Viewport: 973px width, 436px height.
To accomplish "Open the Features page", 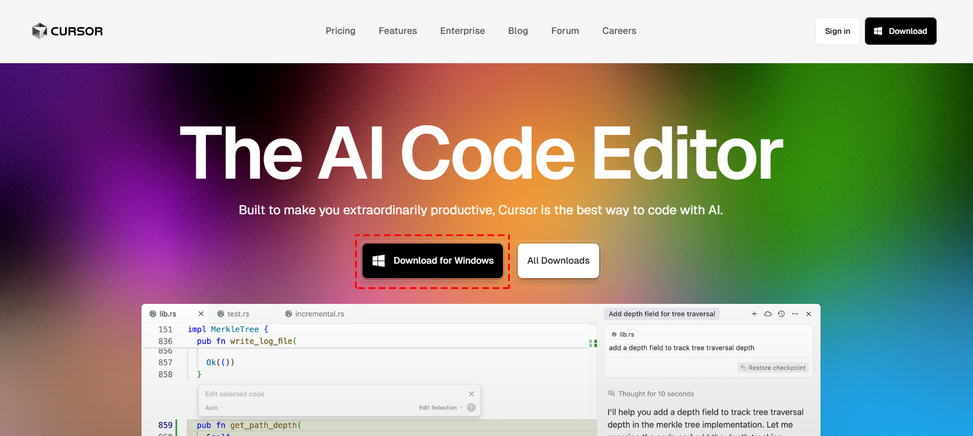I will pyautogui.click(x=398, y=31).
